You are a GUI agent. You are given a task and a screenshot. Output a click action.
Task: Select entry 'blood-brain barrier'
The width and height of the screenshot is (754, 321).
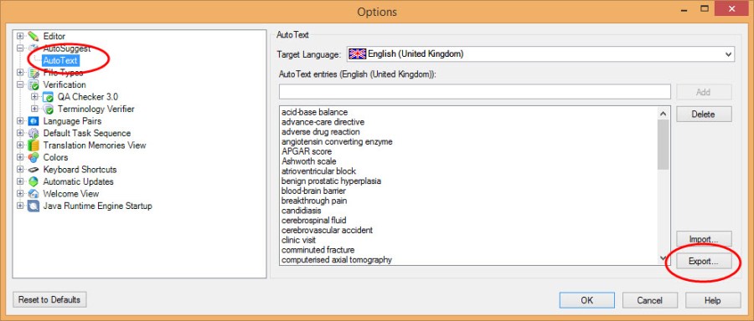313,191
